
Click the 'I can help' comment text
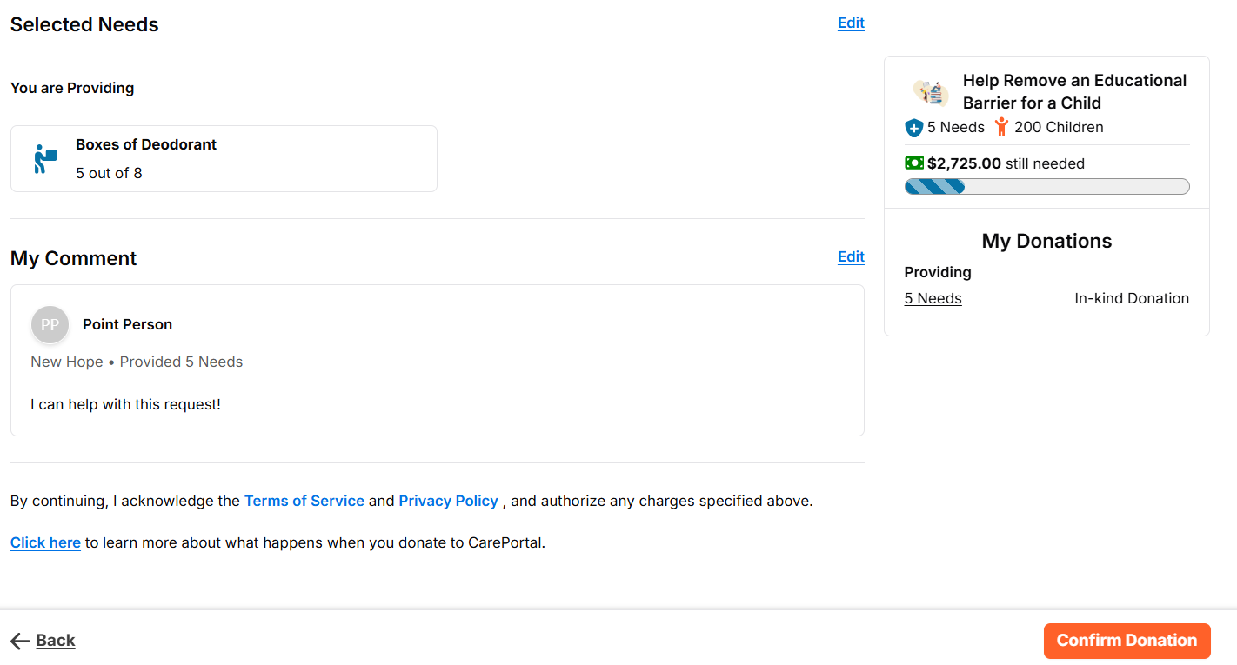[125, 404]
